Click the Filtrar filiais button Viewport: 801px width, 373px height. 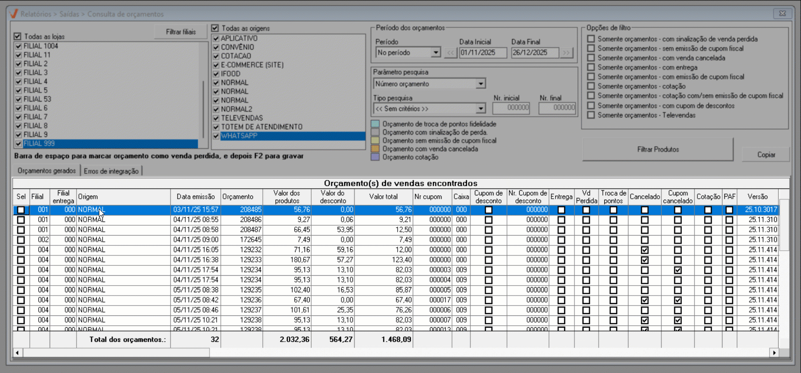181,32
